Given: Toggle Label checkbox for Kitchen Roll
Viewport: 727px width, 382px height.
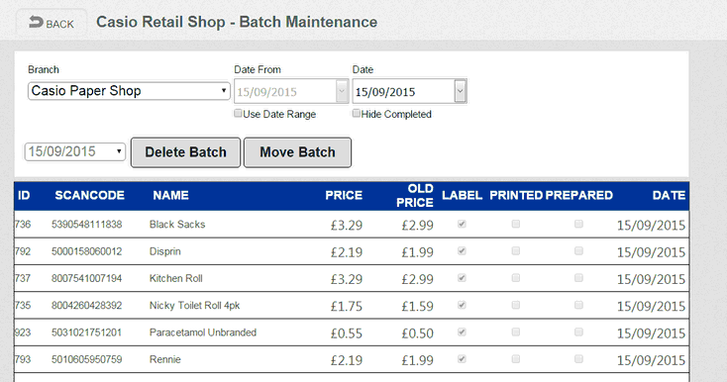Looking at the screenshot, I should click(x=462, y=278).
